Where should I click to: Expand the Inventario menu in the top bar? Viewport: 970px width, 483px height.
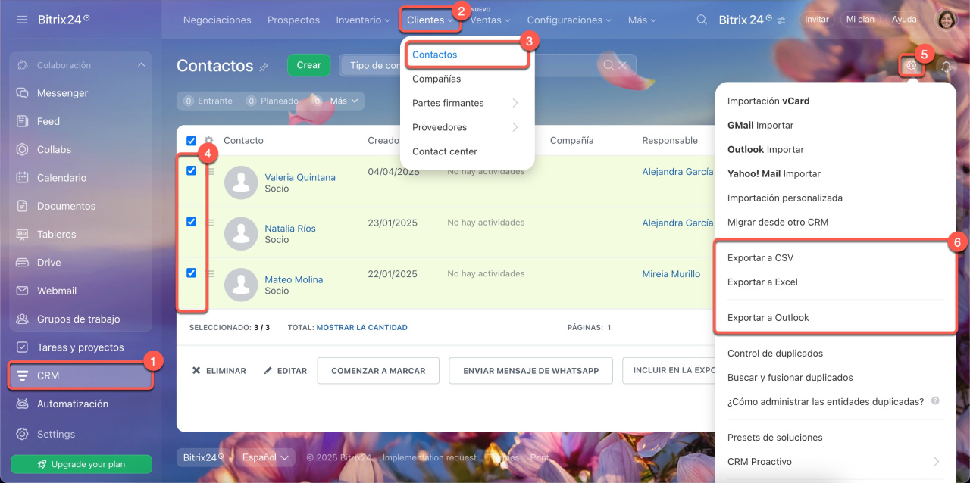point(362,20)
